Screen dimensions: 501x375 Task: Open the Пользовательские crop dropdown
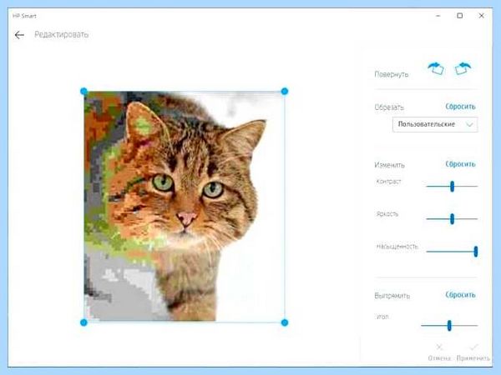pyautogui.click(x=435, y=124)
